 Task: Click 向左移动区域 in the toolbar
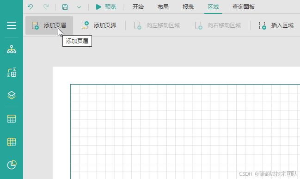tap(157, 25)
